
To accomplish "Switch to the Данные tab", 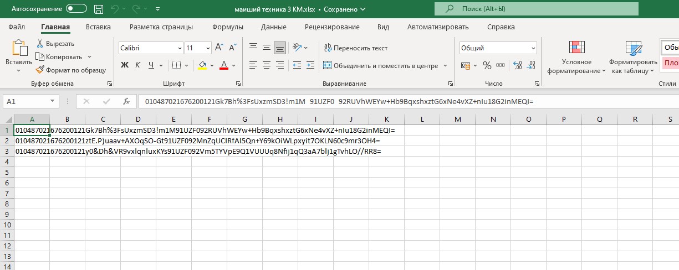I will click(x=273, y=27).
